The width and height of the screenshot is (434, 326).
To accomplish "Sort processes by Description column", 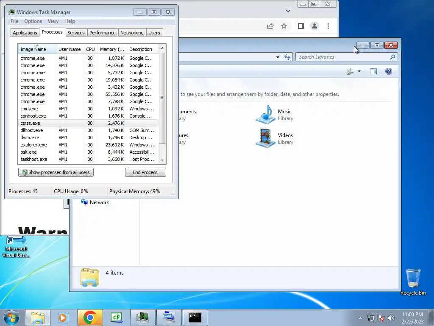I will pos(142,49).
